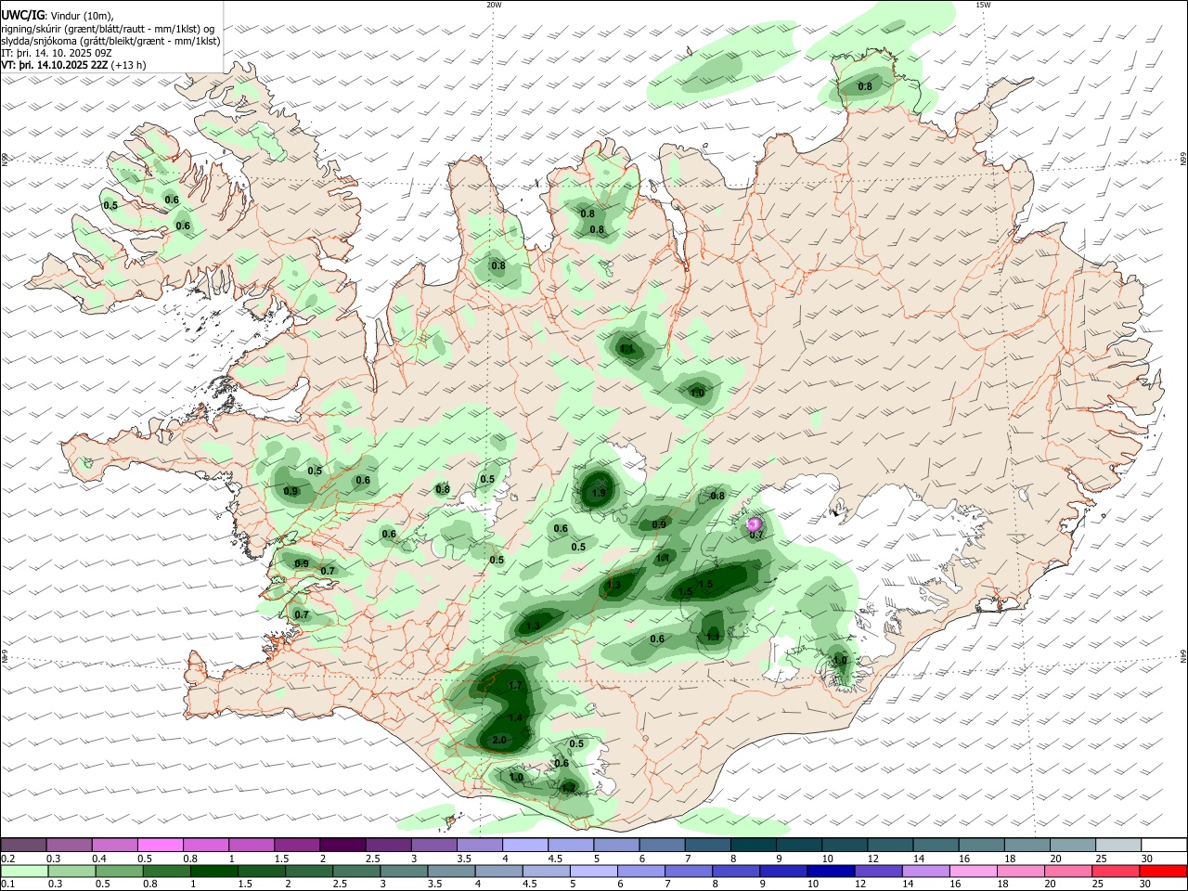
Task: Click the 0.4 label in the snow legend
Action: coord(100,859)
